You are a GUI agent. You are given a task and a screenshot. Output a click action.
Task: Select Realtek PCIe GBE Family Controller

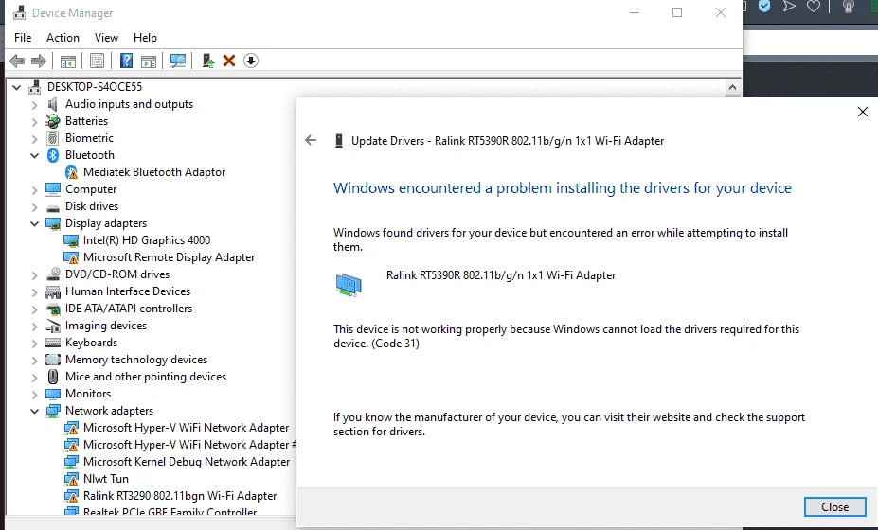click(170, 511)
